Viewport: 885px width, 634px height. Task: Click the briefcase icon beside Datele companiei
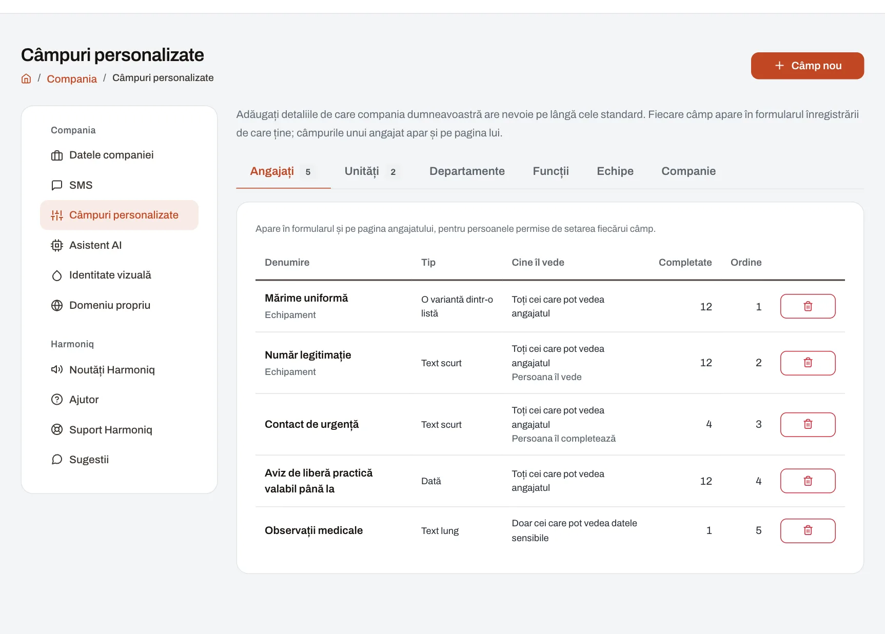[x=57, y=155]
